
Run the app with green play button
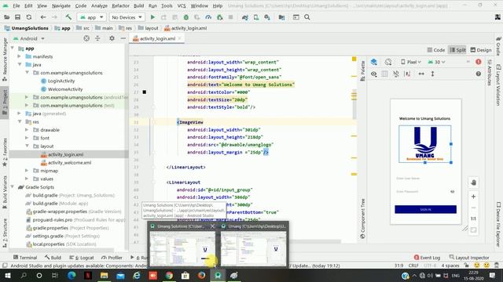pyautogui.click(x=152, y=17)
